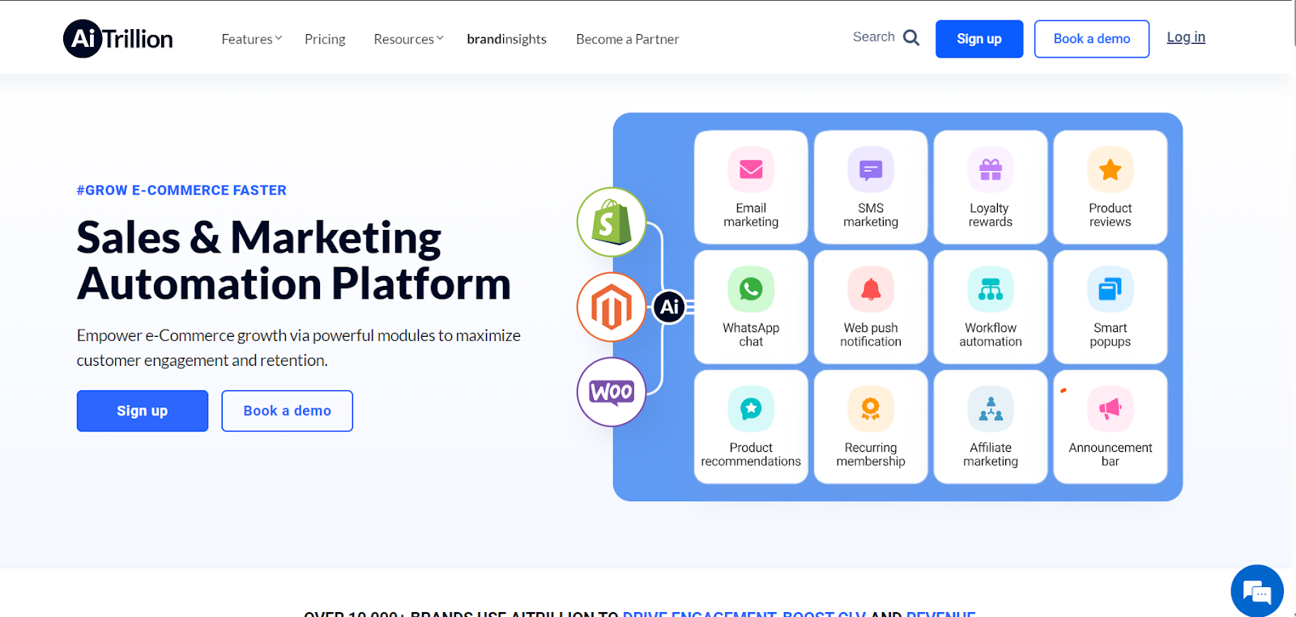
Task: Follow the Log in link
Action: pos(1186,37)
